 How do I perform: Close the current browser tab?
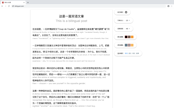coord(24,3)
